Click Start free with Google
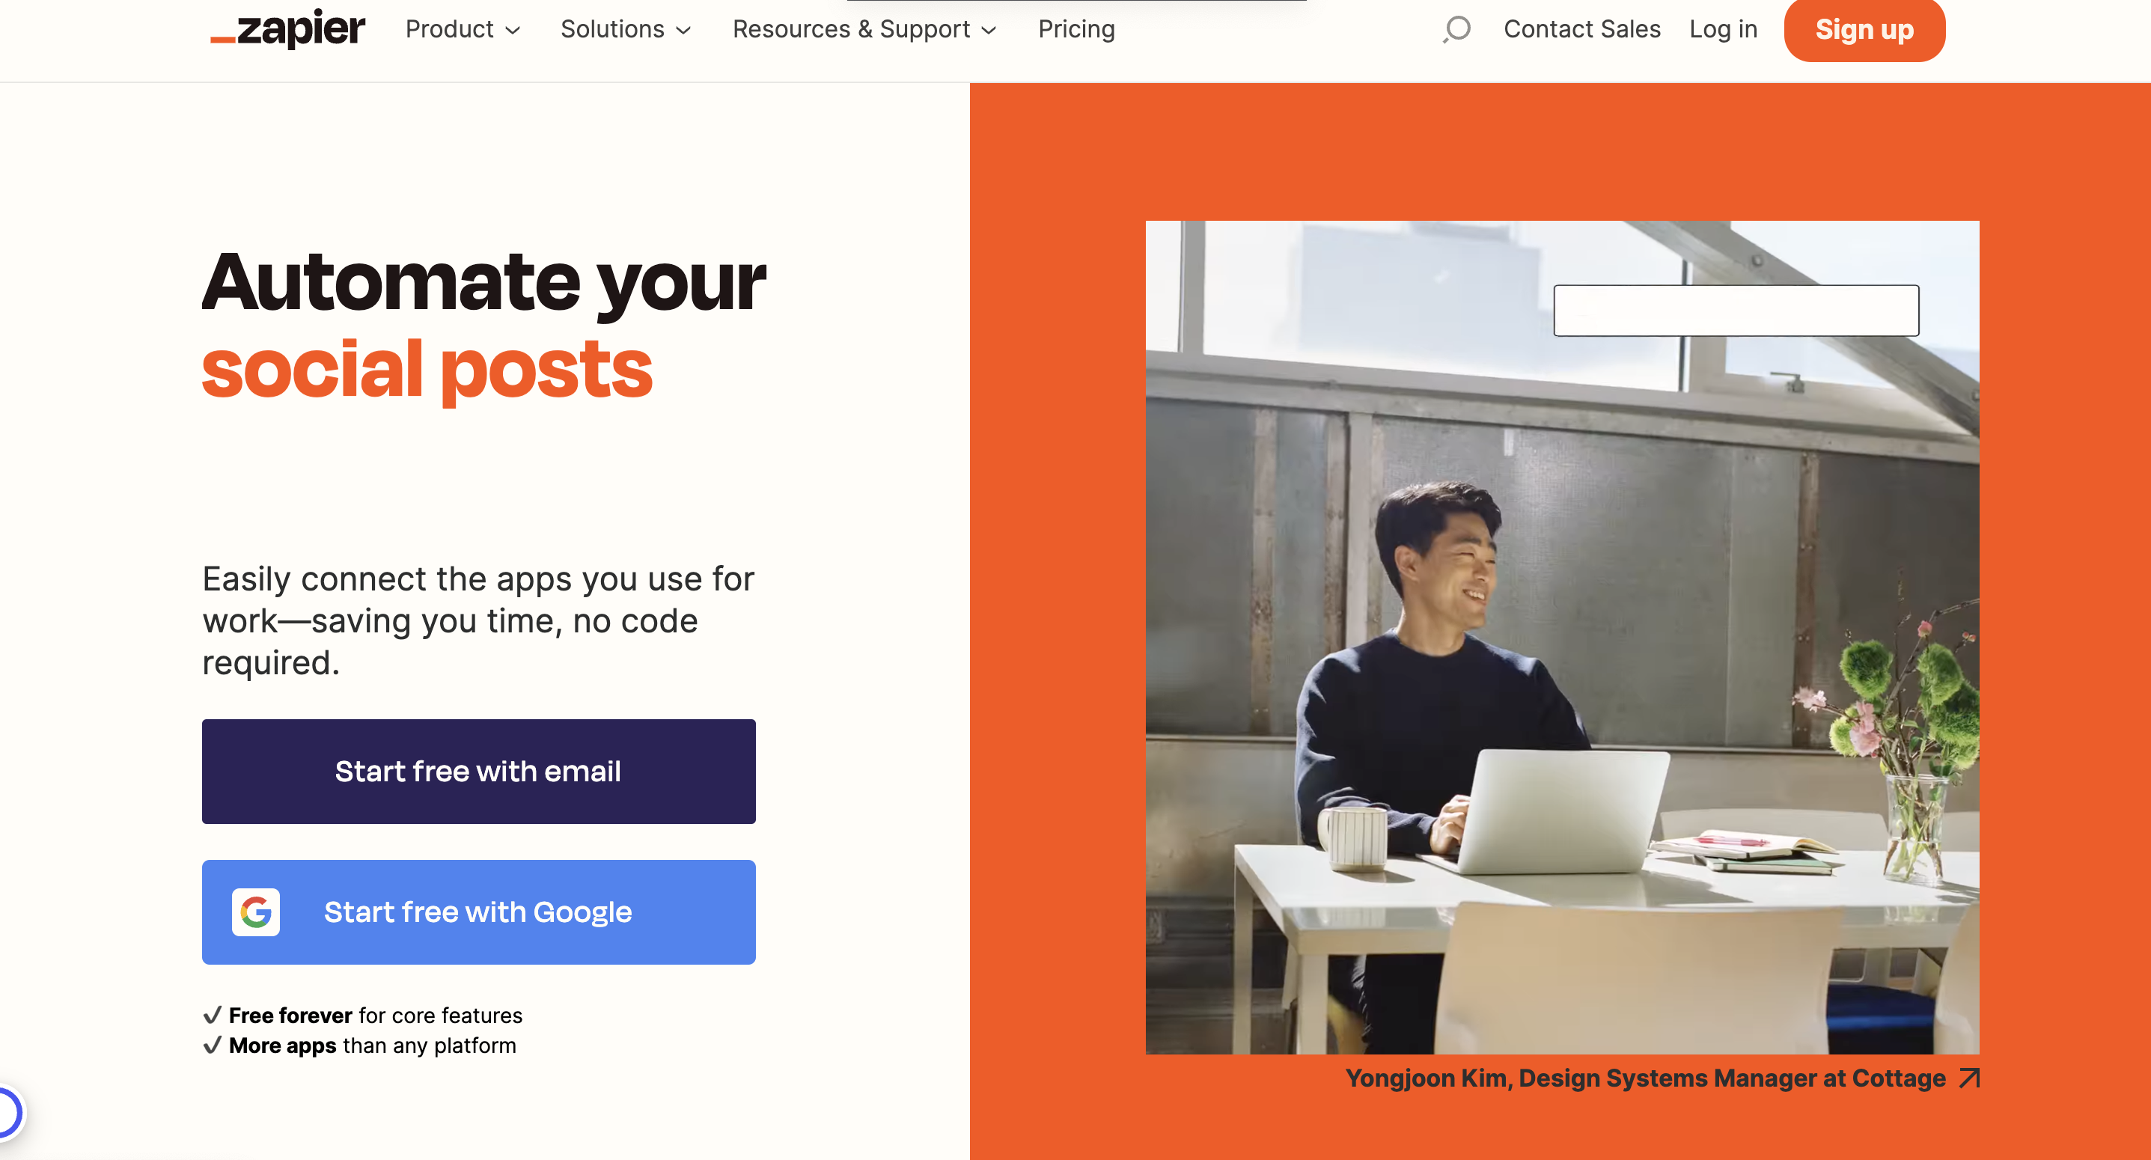This screenshot has height=1160, width=2151. coord(478,911)
